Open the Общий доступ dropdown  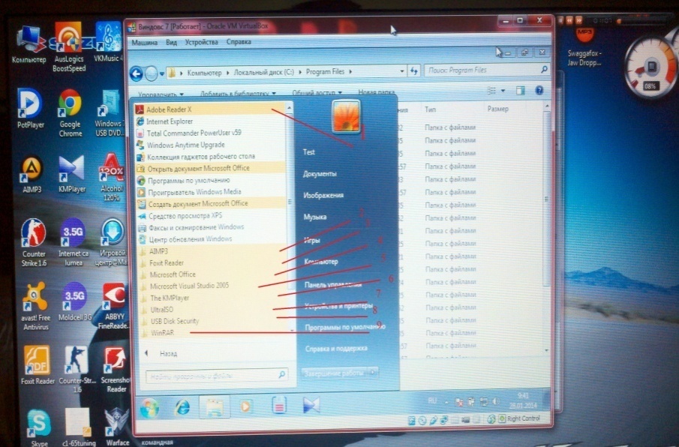tap(317, 93)
